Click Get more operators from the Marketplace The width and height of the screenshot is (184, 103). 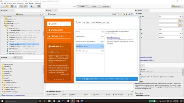(14, 95)
